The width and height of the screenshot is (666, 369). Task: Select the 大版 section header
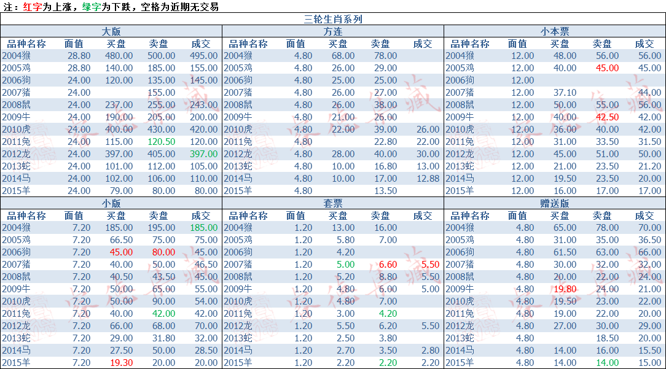point(111,31)
